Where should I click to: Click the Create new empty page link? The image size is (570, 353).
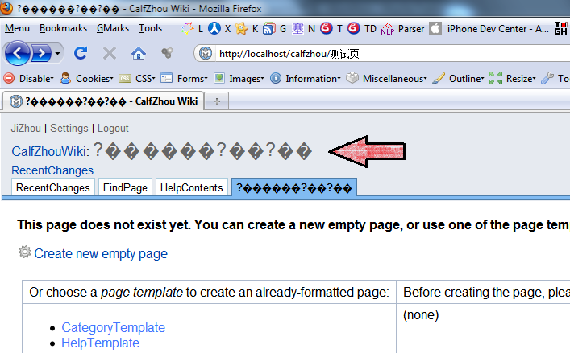[101, 253]
